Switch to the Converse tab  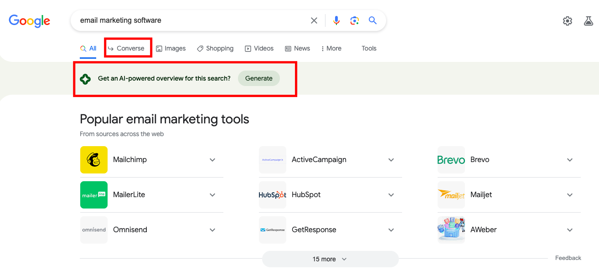126,48
